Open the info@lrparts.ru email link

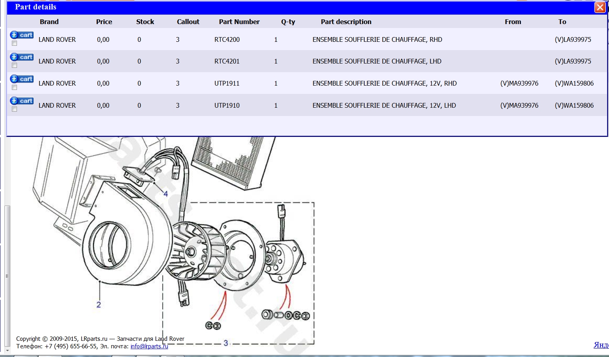point(149,346)
